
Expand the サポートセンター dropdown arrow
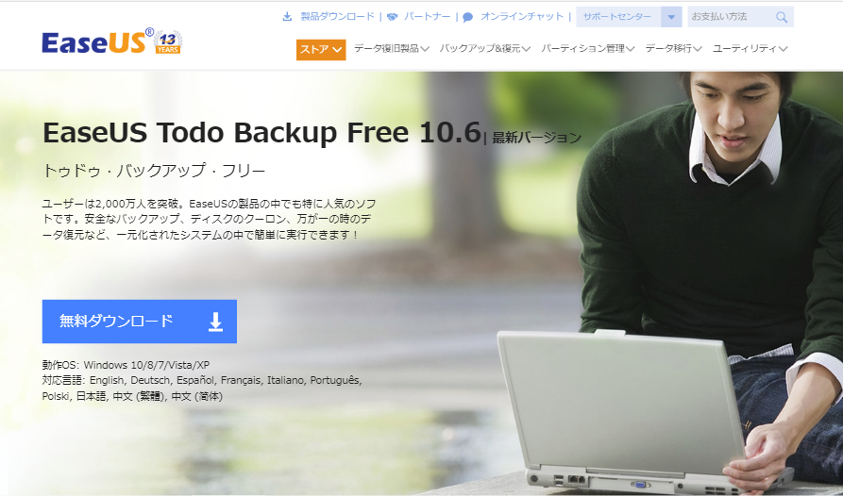pyautogui.click(x=671, y=17)
